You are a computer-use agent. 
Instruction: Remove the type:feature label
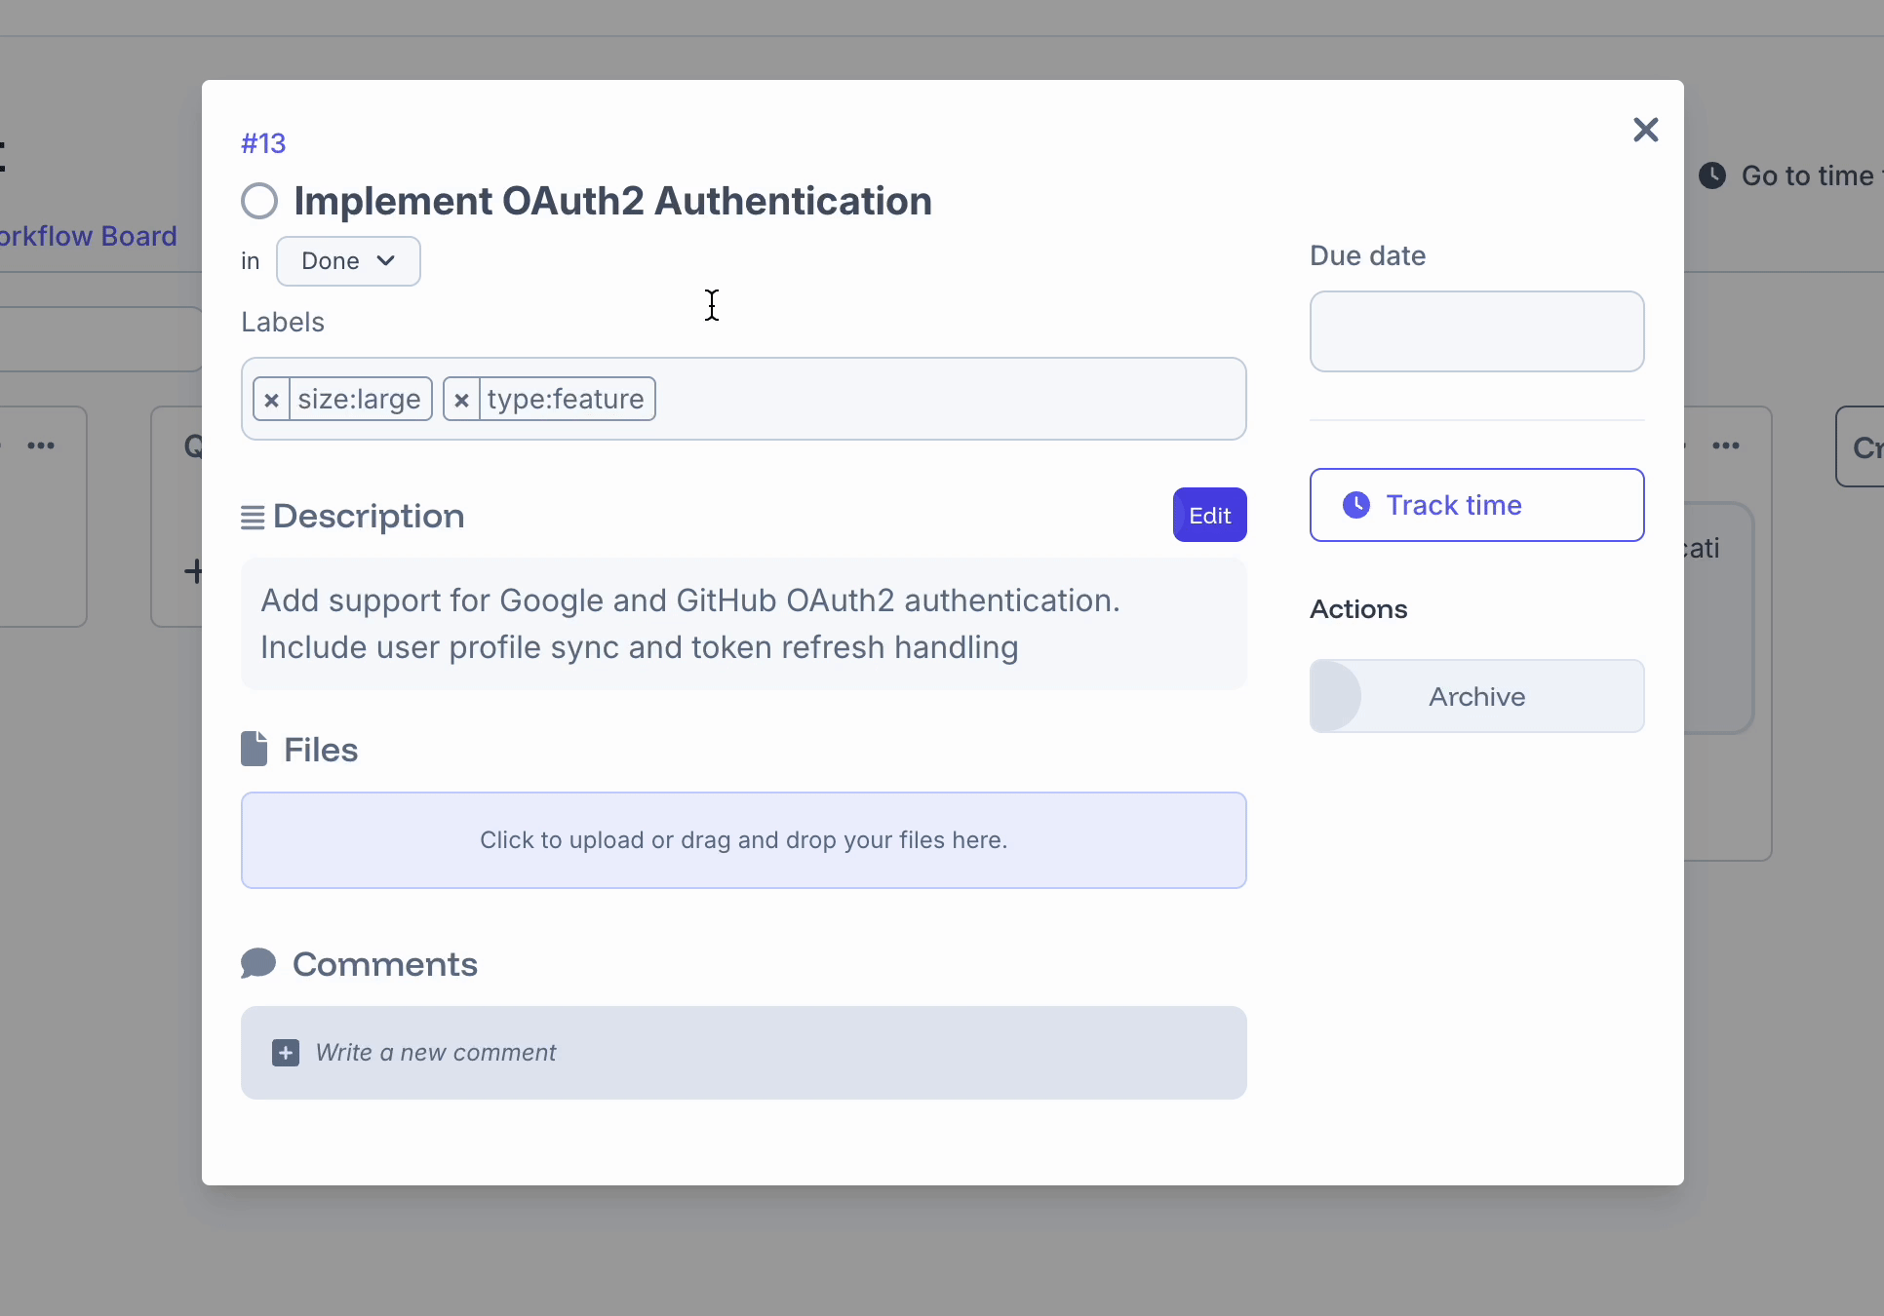pos(461,400)
